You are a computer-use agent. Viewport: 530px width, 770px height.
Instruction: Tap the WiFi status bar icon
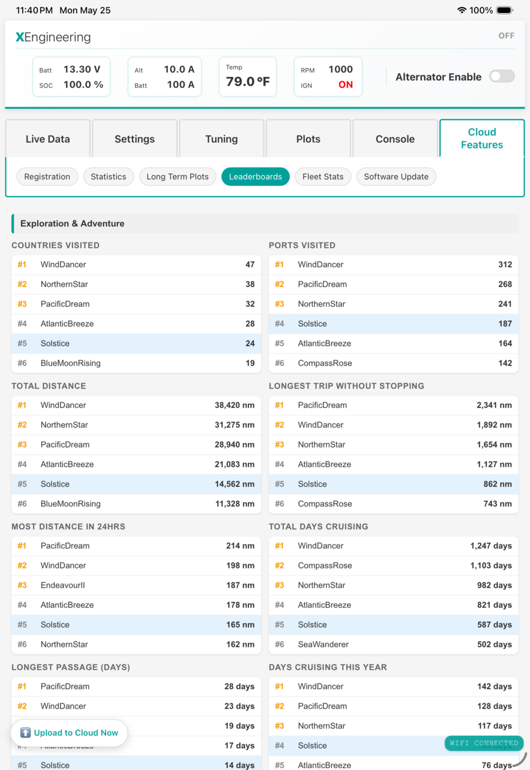462,10
